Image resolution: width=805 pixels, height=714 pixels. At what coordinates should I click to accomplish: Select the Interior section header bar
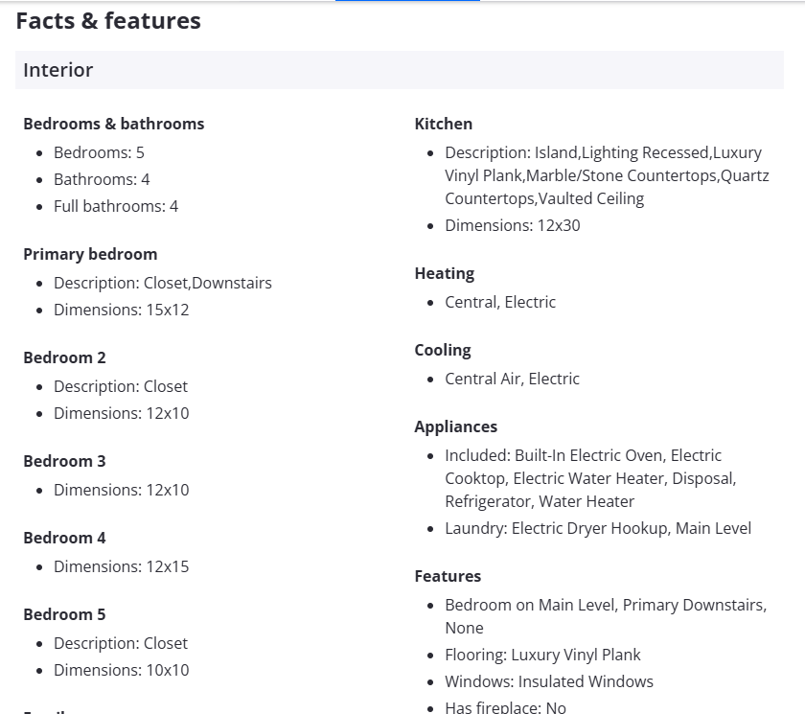click(399, 70)
